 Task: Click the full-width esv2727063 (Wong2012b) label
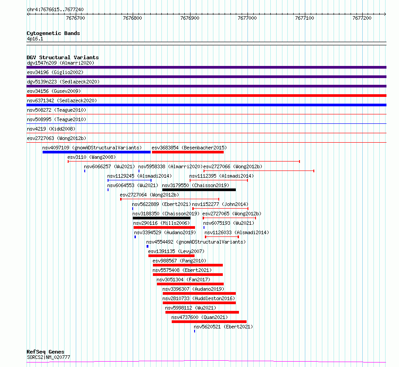point(56,138)
